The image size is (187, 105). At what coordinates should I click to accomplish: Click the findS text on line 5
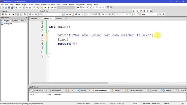[63, 39]
